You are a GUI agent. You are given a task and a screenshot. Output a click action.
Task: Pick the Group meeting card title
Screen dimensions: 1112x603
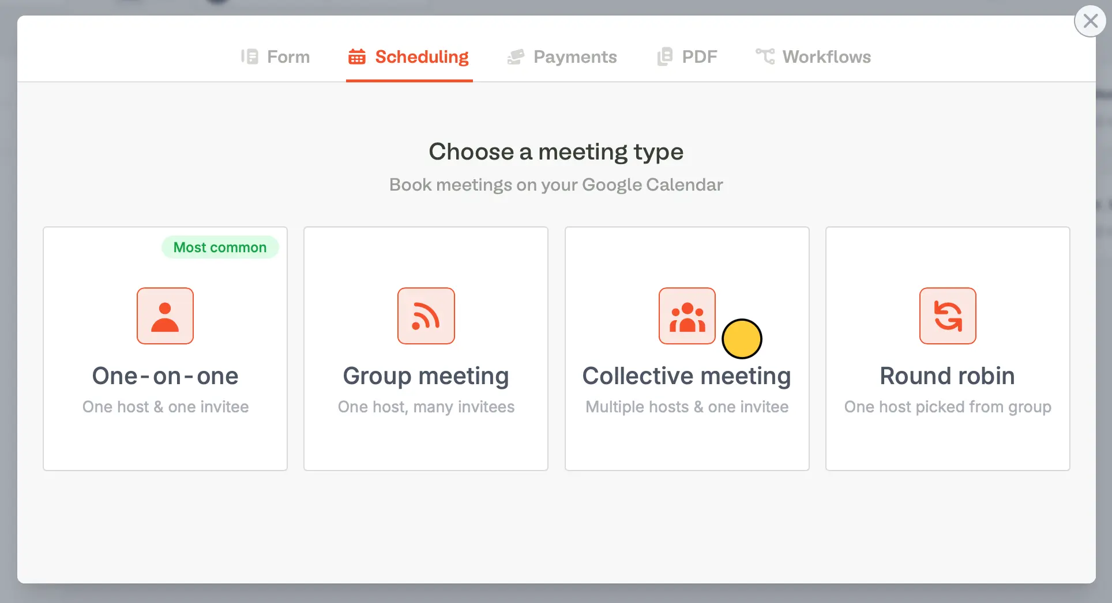pos(426,376)
